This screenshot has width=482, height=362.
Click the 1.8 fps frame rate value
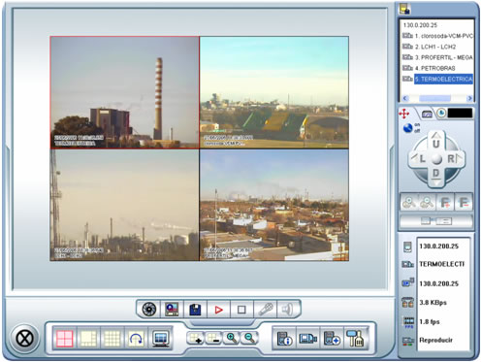430,321
